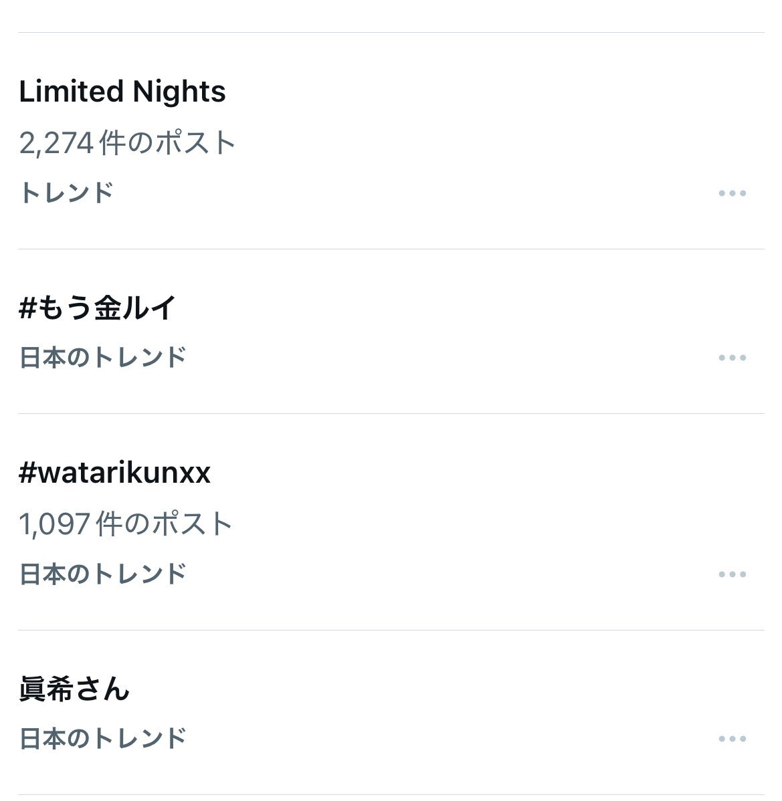Viewport: 782px width, 801px height.
Task: Click 日本のトレンド label beneath 眞希さん
Action: coord(103,739)
